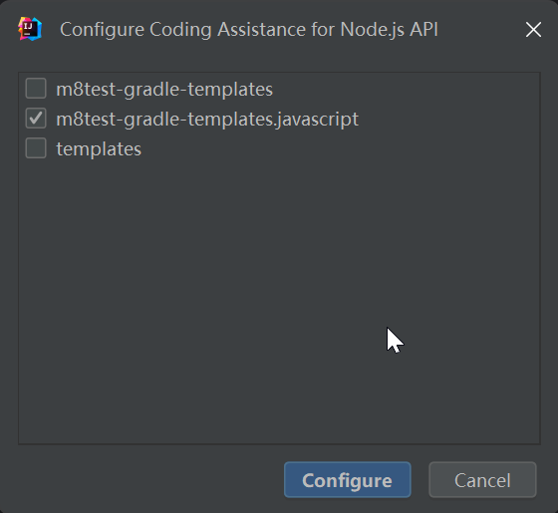This screenshot has height=513, width=558.
Task: Close the dialog with the X icon
Action: click(533, 29)
